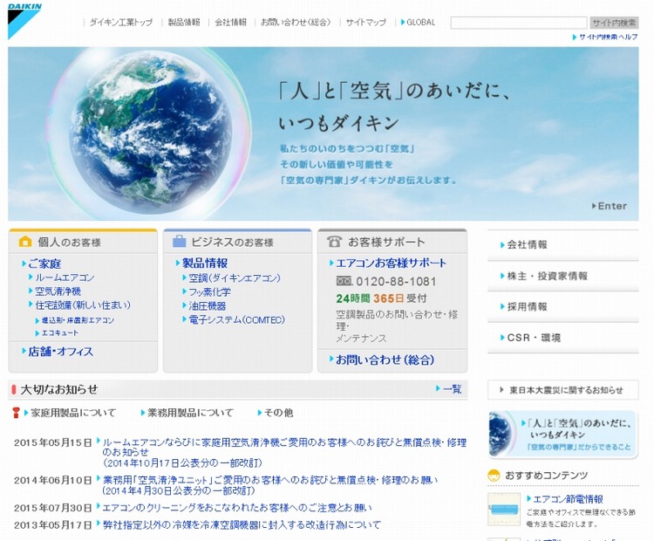Open サイトマップ in the top navigation
Viewport: 654px width, 541px height.
366,23
